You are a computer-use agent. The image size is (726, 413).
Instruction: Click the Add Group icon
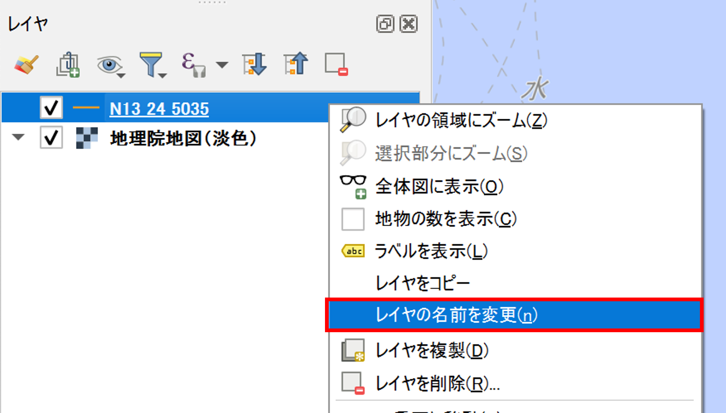(68, 64)
